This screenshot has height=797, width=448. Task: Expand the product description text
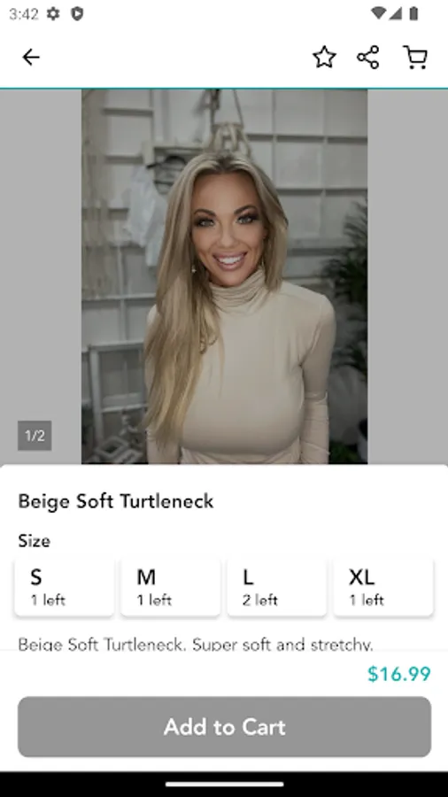(x=196, y=645)
